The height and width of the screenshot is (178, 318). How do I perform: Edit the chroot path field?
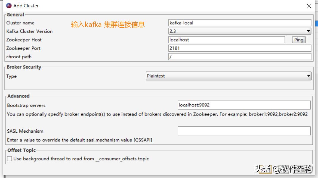point(240,57)
